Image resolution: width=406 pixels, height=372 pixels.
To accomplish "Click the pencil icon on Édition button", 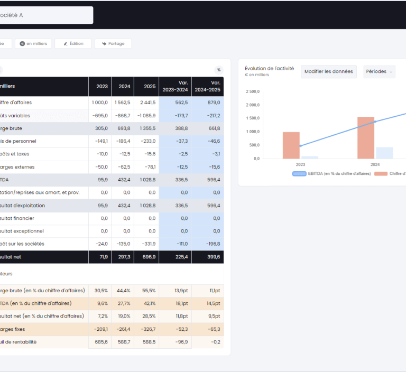I will click(x=66, y=44).
